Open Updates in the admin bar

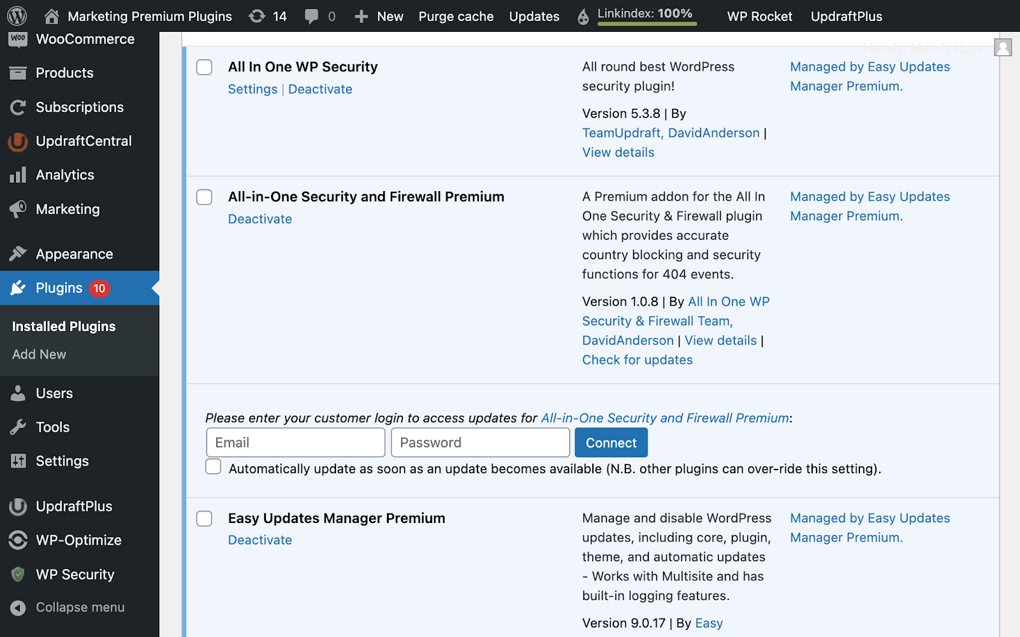[x=534, y=17]
